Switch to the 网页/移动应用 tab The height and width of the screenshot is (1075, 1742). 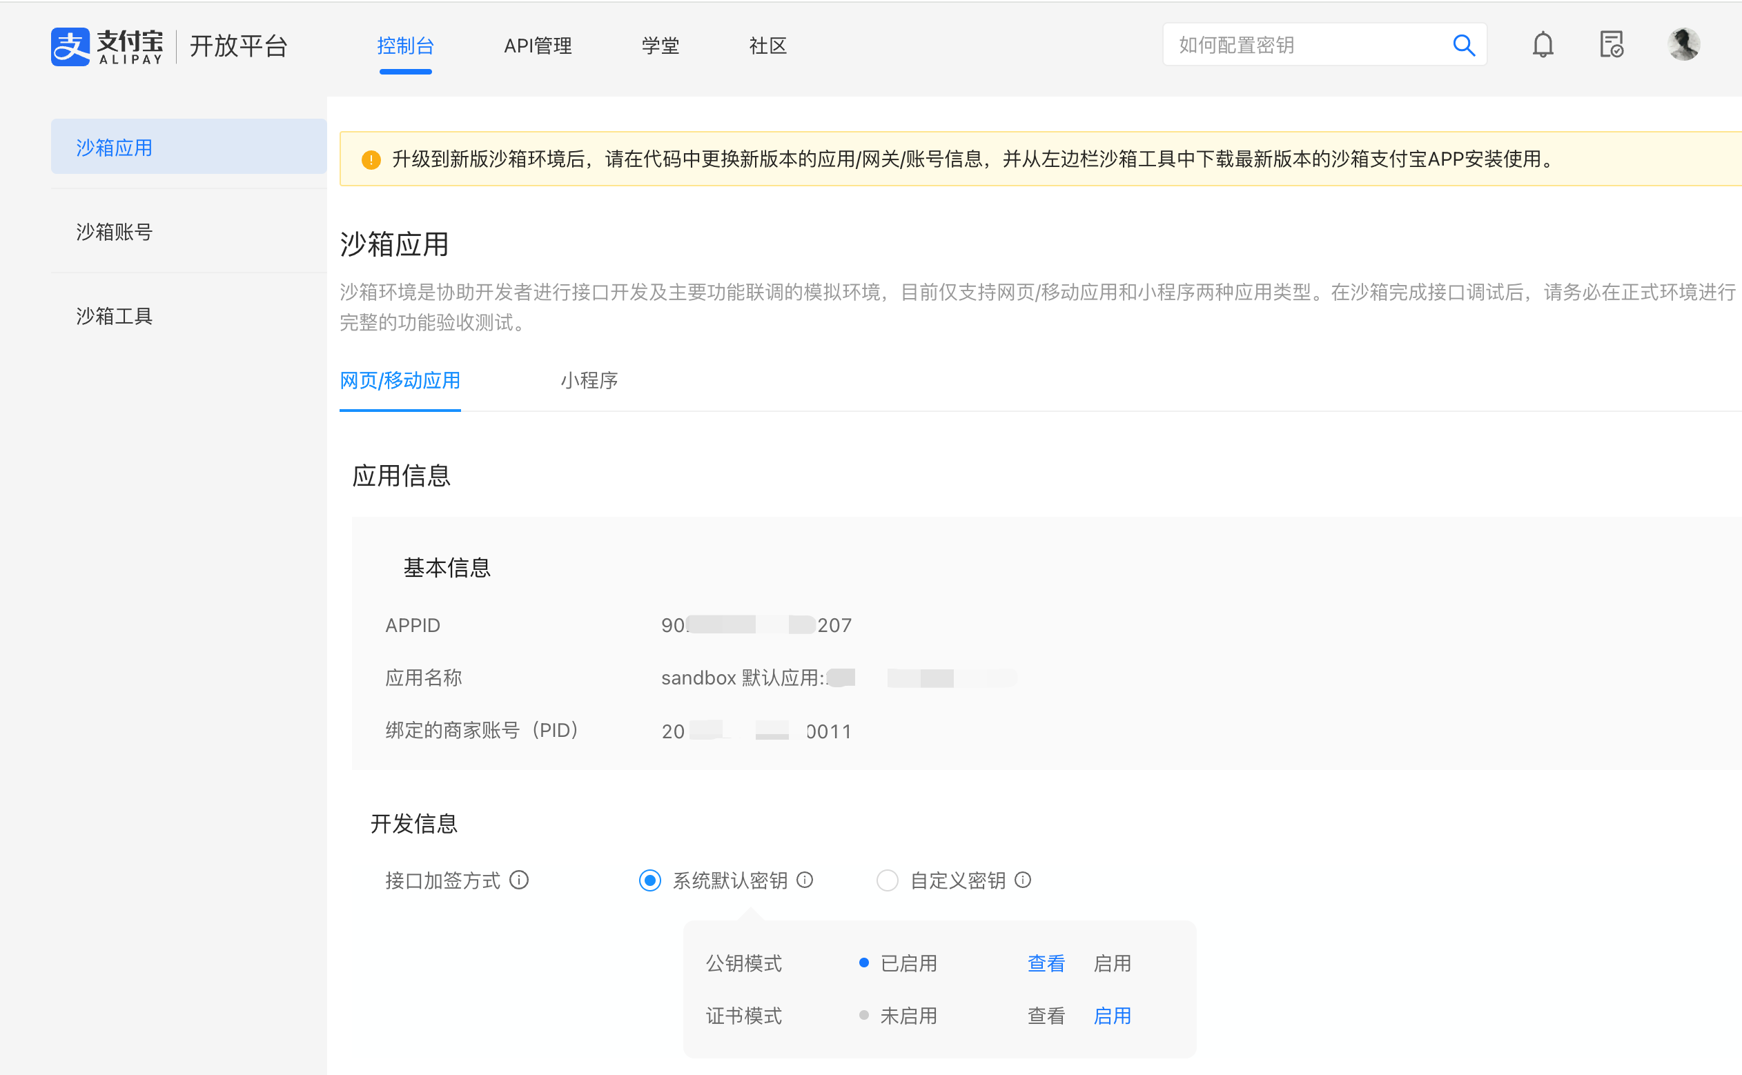(400, 381)
